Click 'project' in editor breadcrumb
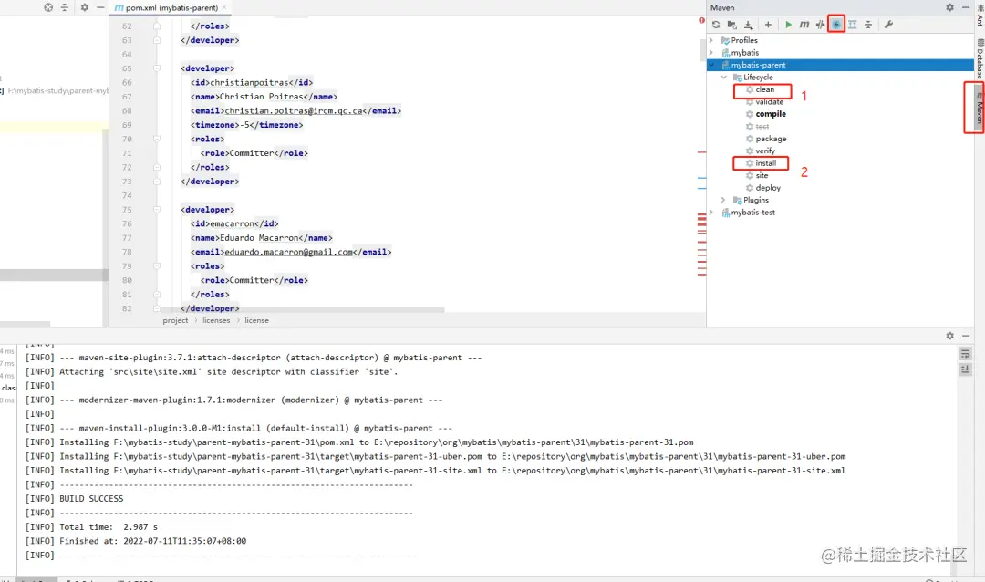 [175, 320]
